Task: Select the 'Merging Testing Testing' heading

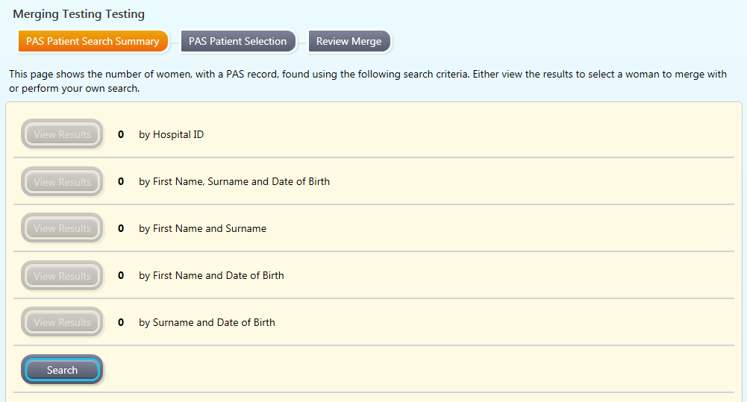Action: pos(78,14)
